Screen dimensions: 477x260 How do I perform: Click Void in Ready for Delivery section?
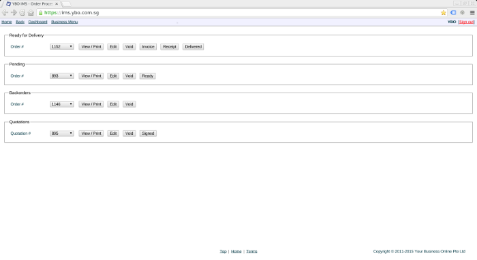129,47
